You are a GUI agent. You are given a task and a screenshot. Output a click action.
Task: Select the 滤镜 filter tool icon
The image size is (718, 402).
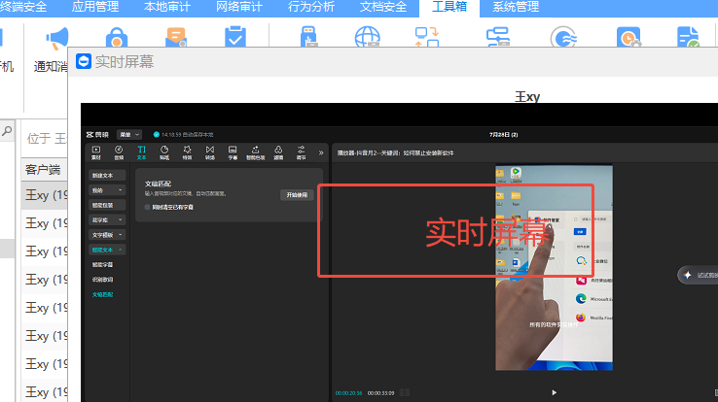click(x=278, y=152)
